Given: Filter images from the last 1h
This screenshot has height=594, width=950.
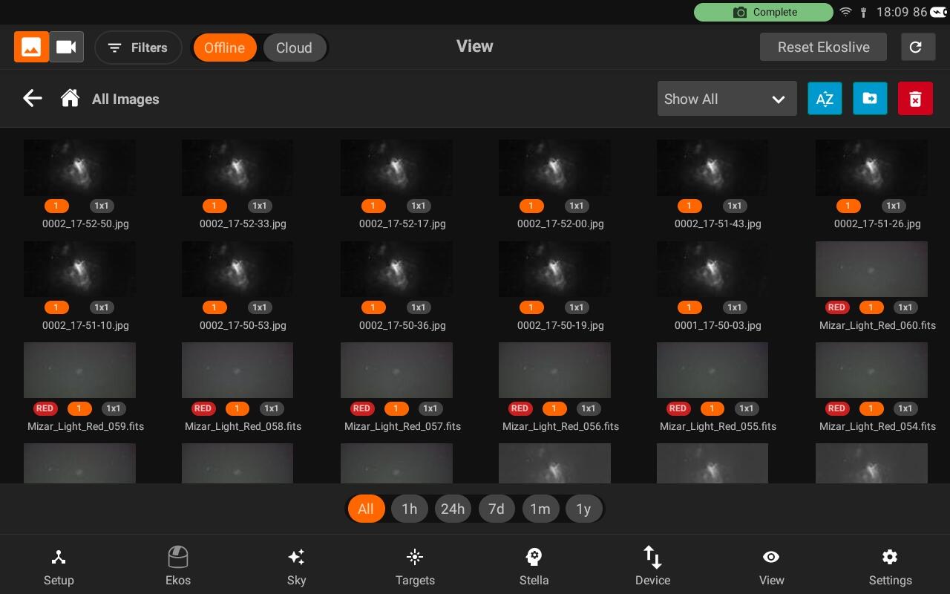Looking at the screenshot, I should click(x=410, y=509).
